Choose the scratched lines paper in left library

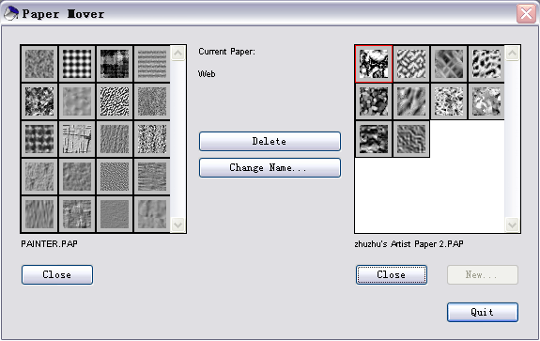pyautogui.click(x=77, y=139)
